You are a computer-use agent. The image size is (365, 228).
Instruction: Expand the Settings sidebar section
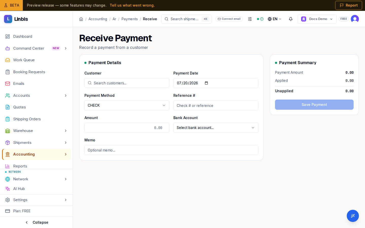(x=66, y=200)
